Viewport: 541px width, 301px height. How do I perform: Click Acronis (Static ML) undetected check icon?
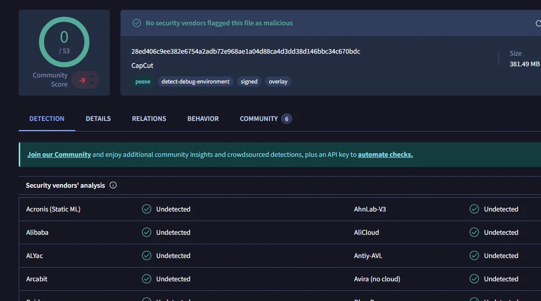point(147,209)
